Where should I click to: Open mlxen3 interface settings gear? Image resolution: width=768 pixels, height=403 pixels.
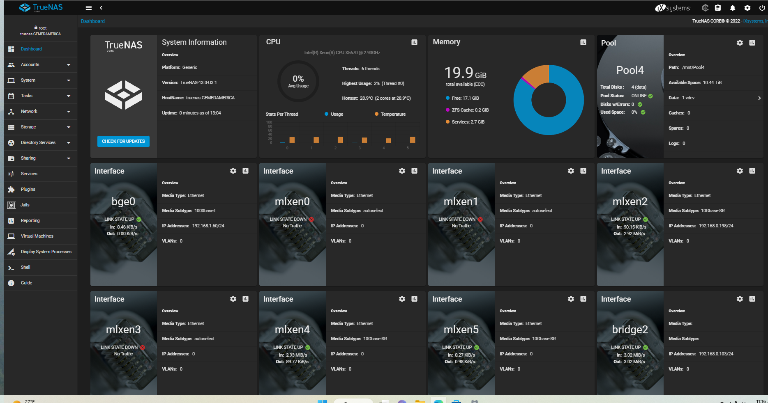pos(233,299)
